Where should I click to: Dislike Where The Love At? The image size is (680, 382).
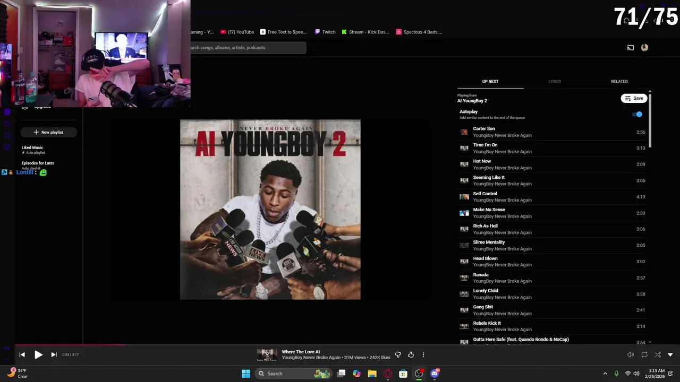pyautogui.click(x=398, y=354)
